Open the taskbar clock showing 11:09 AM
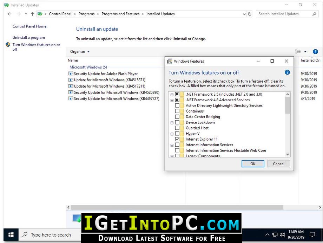 296,235
